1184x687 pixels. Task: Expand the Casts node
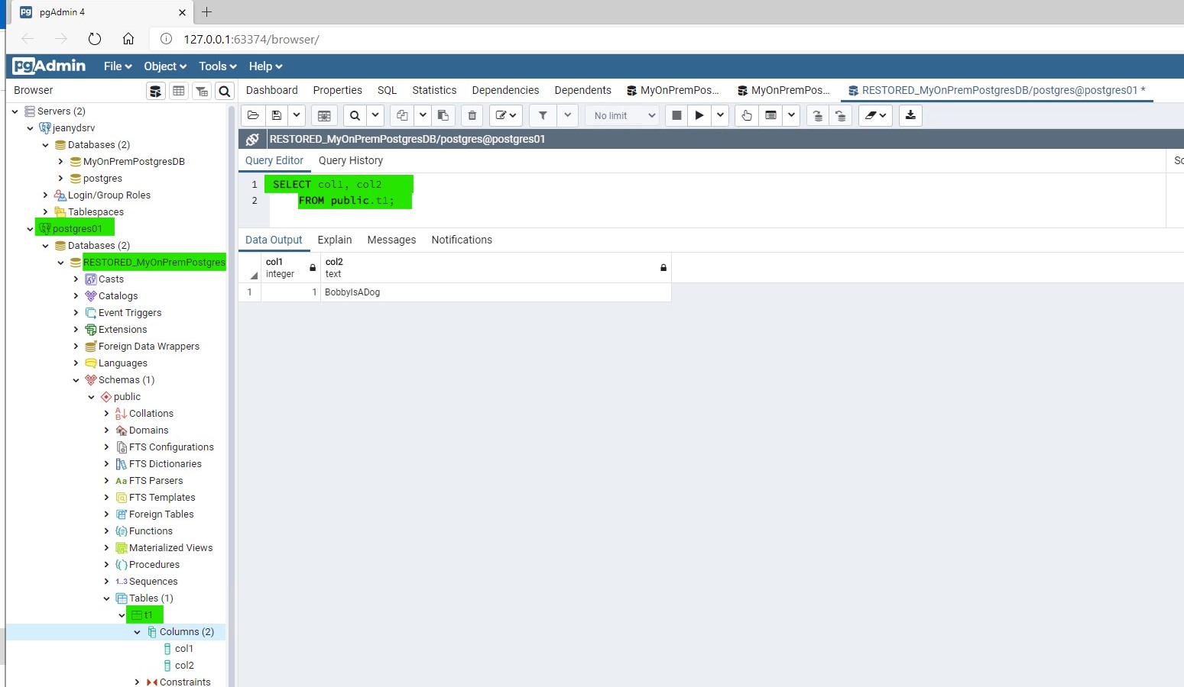pyautogui.click(x=76, y=279)
